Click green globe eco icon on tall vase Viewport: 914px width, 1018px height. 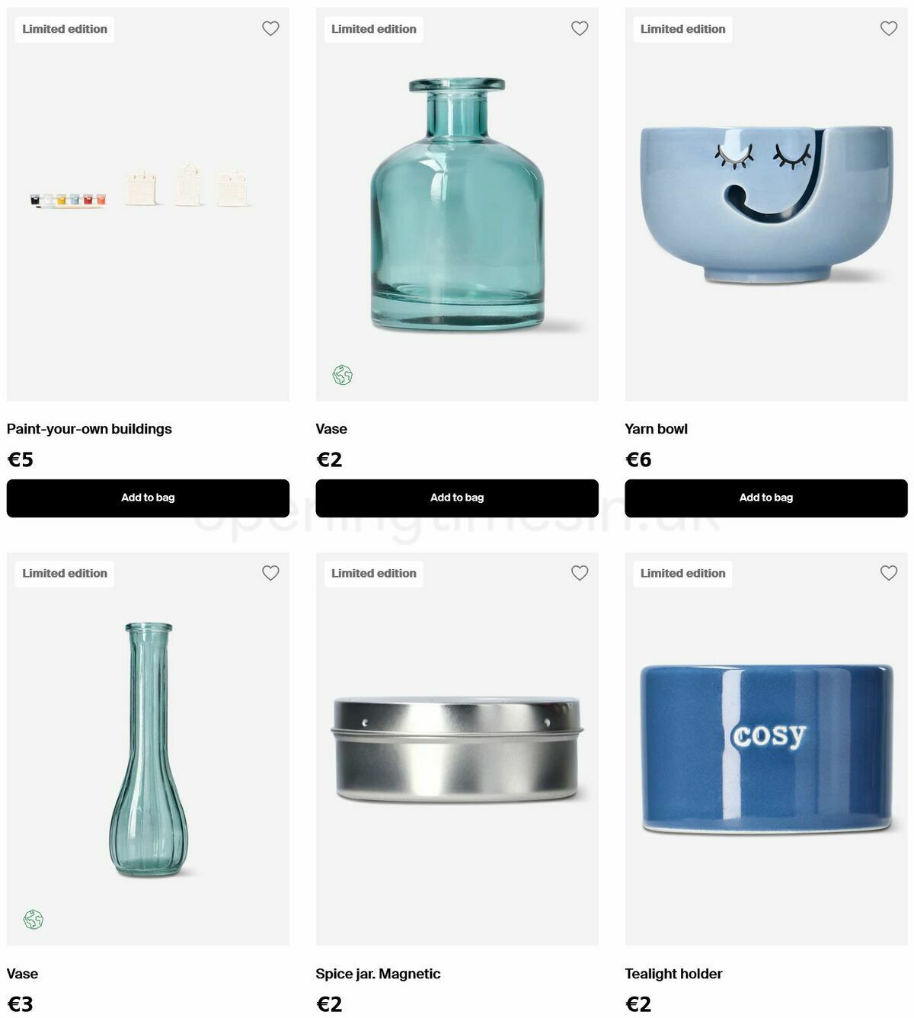pos(33,920)
